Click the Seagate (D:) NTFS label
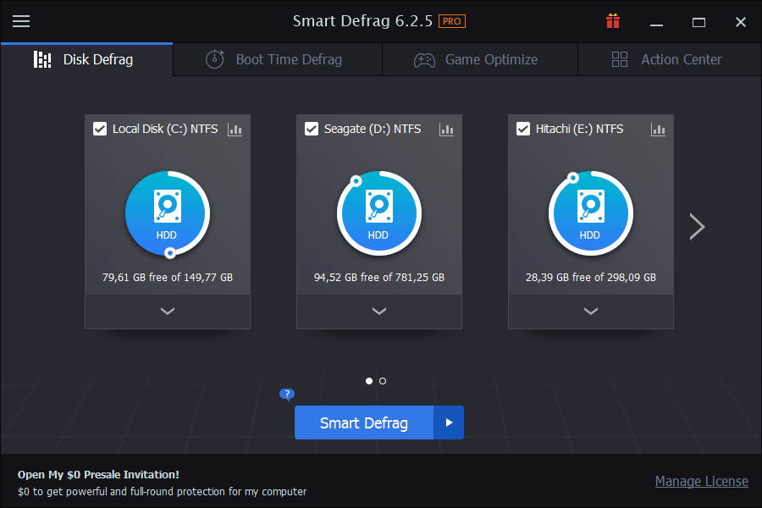 [373, 129]
